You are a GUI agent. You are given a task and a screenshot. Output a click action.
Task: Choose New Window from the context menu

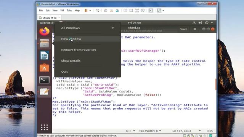click(88, 39)
